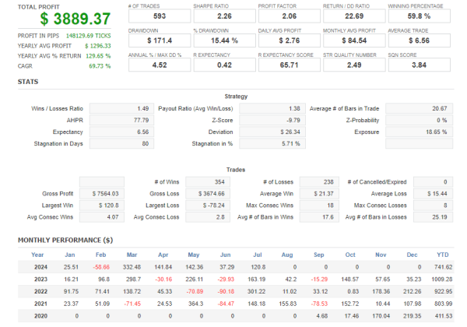Select the Deviation value $ 26.34
The image size is (467, 327).
(x=272, y=132)
